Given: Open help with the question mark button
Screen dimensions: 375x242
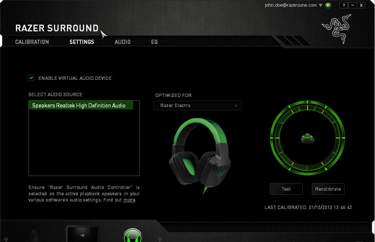Looking at the screenshot, I should pyautogui.click(x=344, y=5).
